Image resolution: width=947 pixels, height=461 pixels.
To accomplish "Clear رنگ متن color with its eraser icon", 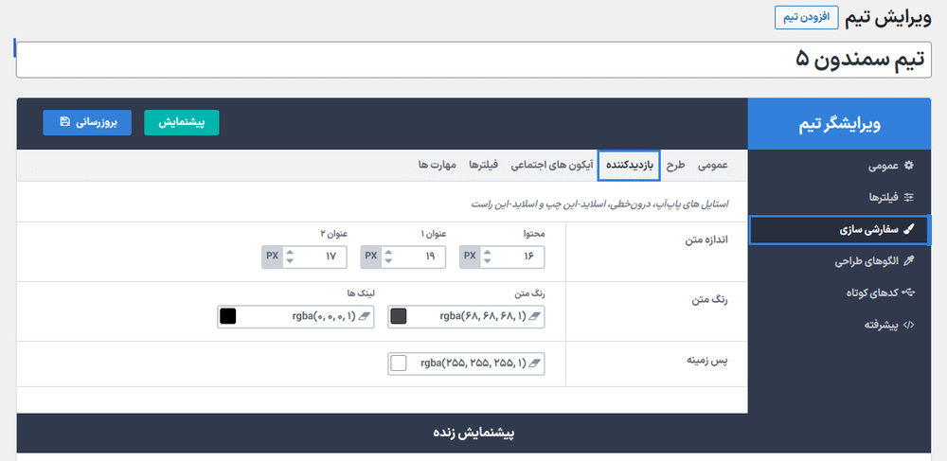I will [x=533, y=316].
